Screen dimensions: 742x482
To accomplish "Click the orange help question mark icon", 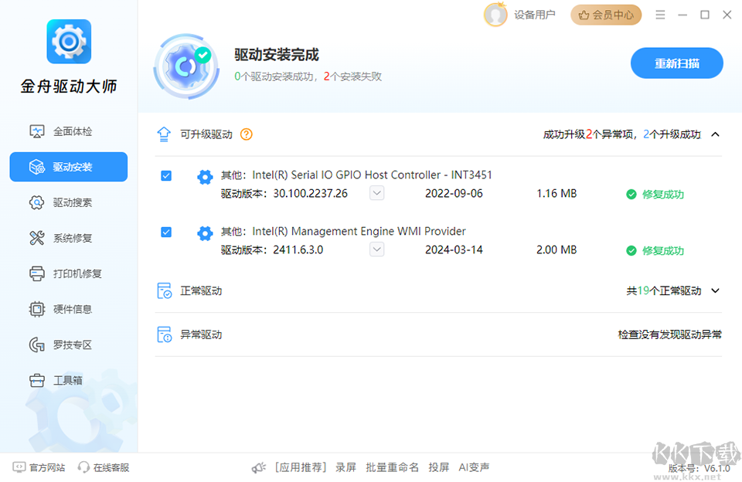I will 247,134.
